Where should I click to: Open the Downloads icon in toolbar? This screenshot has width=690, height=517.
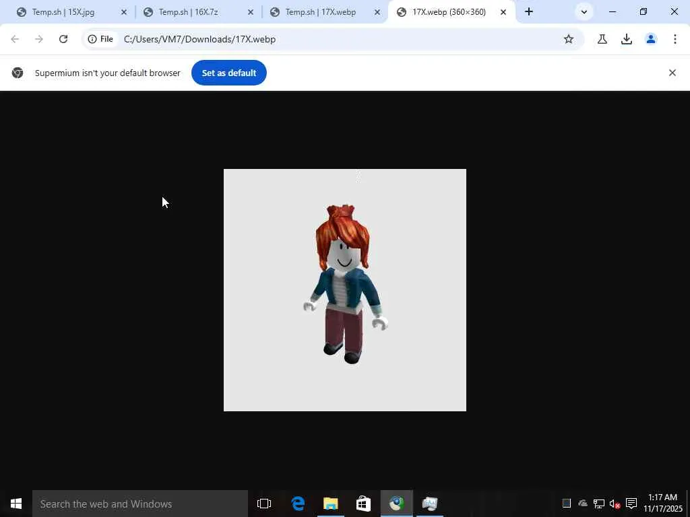627,39
